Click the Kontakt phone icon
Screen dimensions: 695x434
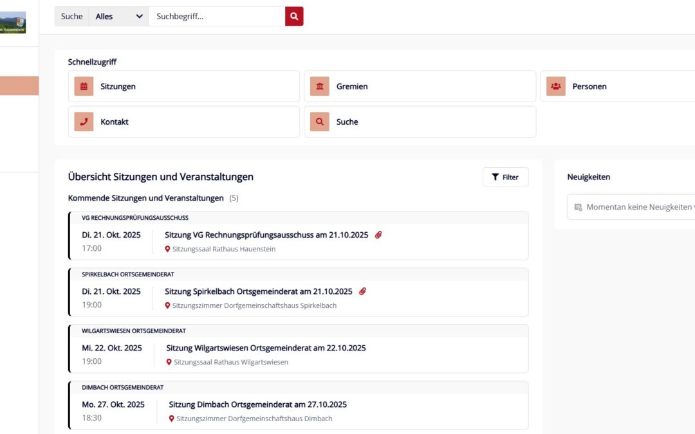point(84,122)
